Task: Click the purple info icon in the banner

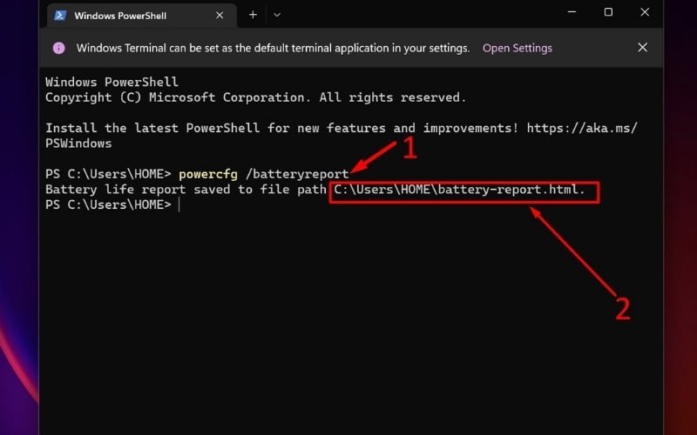Action: [59, 48]
